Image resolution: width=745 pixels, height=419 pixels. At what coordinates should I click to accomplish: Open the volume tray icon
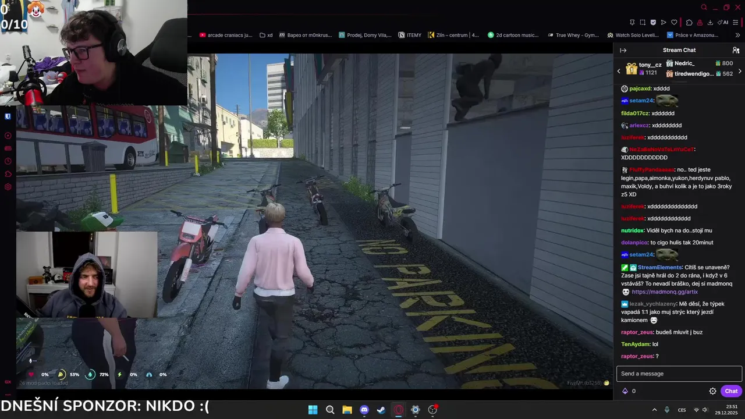click(x=705, y=410)
